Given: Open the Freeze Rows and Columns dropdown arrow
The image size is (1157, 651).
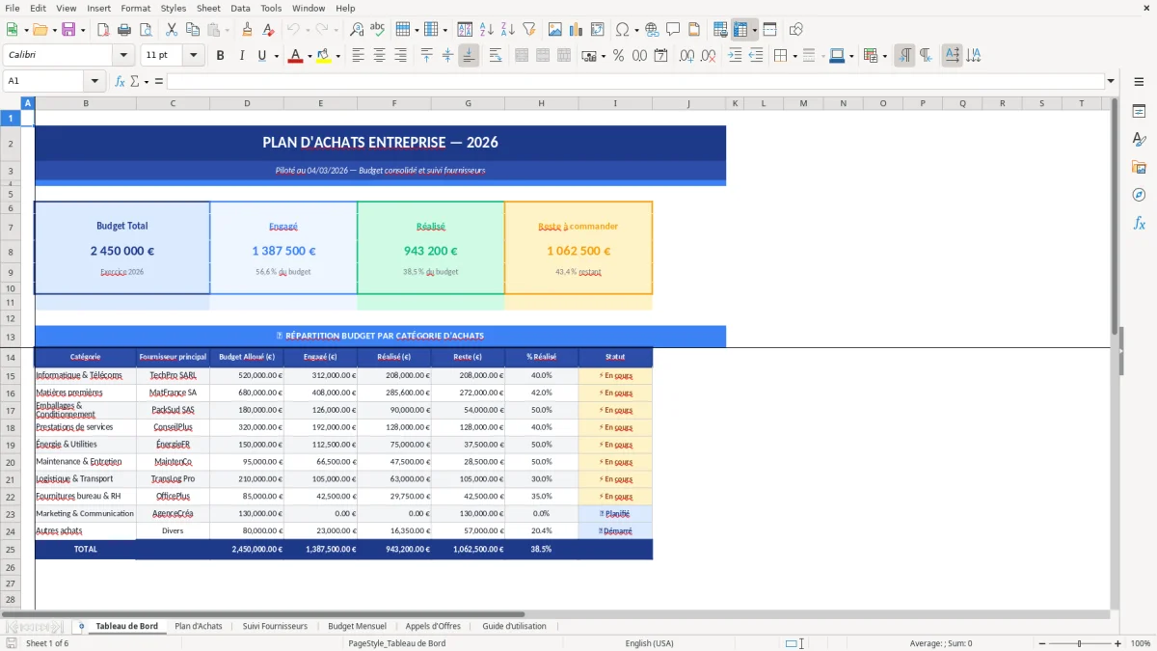Looking at the screenshot, I should (x=755, y=30).
